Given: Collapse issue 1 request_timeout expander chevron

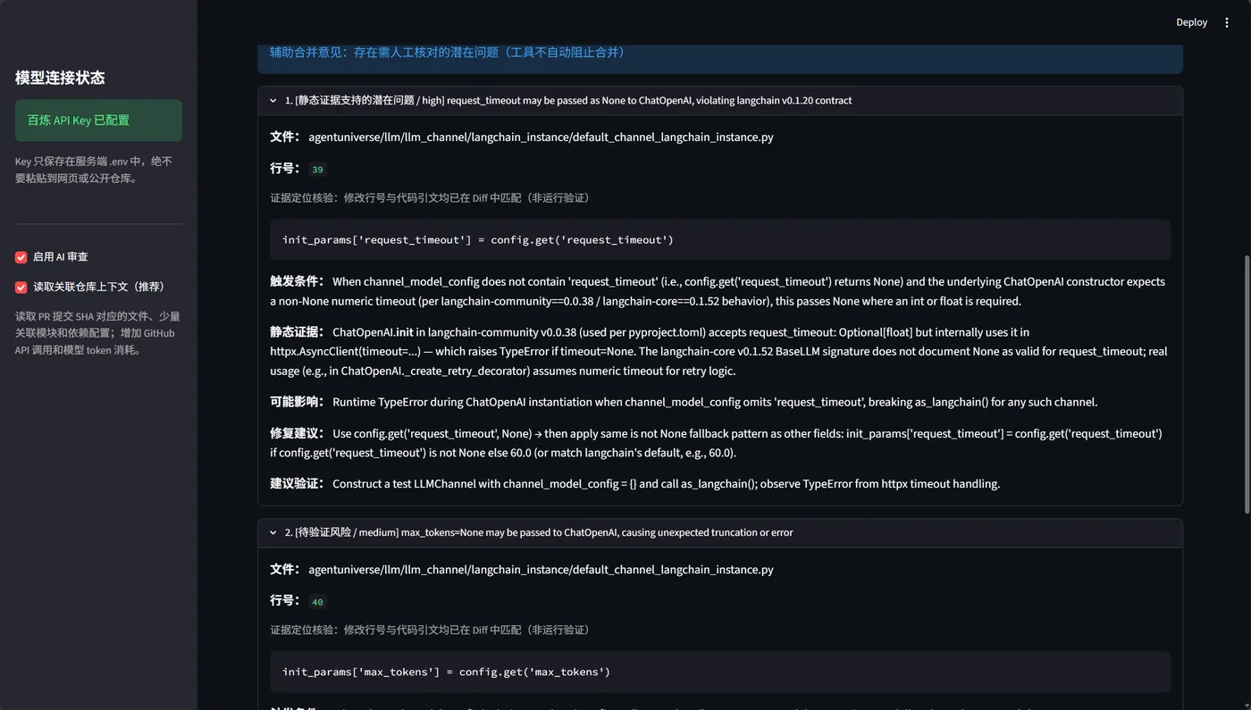Looking at the screenshot, I should [x=273, y=101].
